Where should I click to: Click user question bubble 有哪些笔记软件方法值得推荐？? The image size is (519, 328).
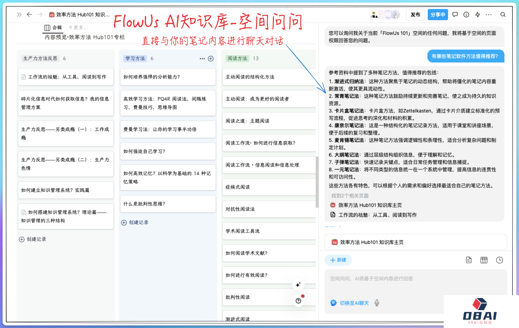(x=466, y=56)
